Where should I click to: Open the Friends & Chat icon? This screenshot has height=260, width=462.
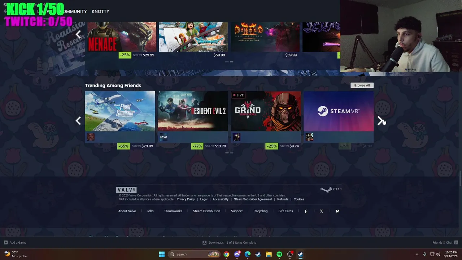click(456, 243)
